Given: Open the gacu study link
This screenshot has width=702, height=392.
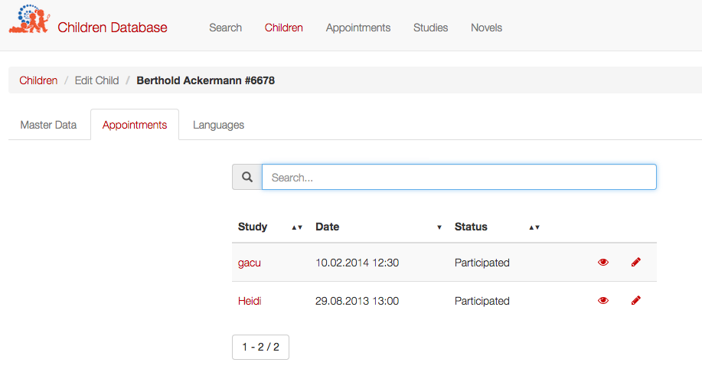Looking at the screenshot, I should (x=250, y=263).
